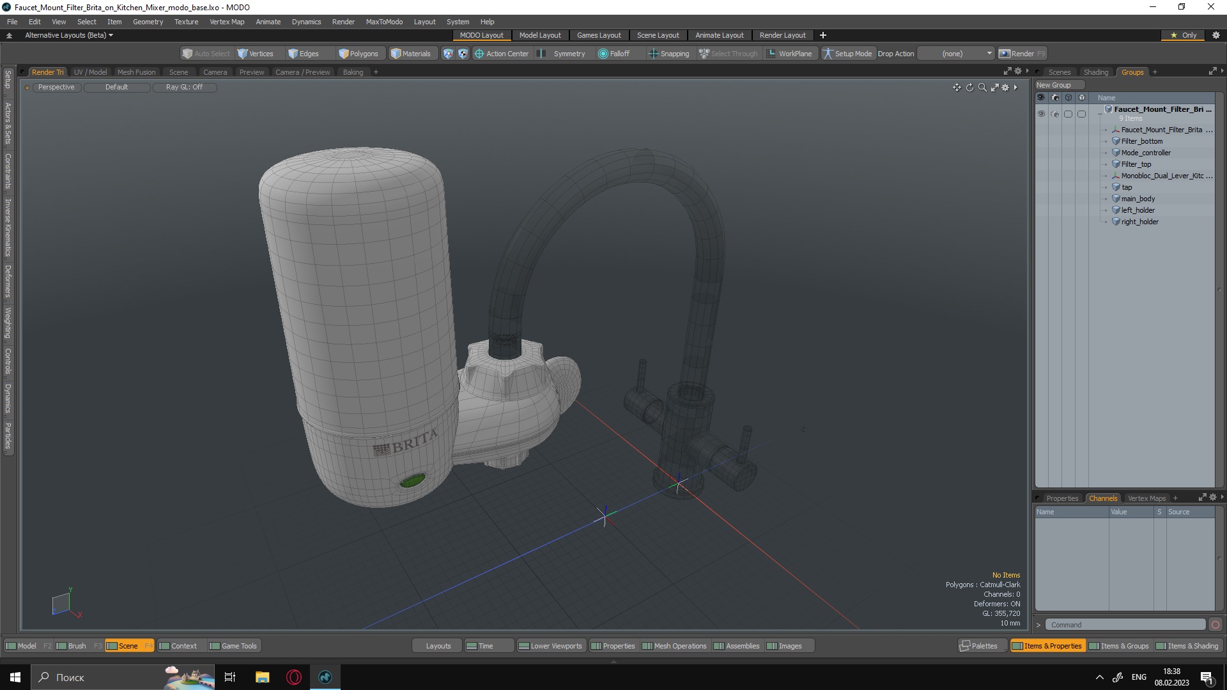Toggle the Lower Viewports button

coord(550,646)
